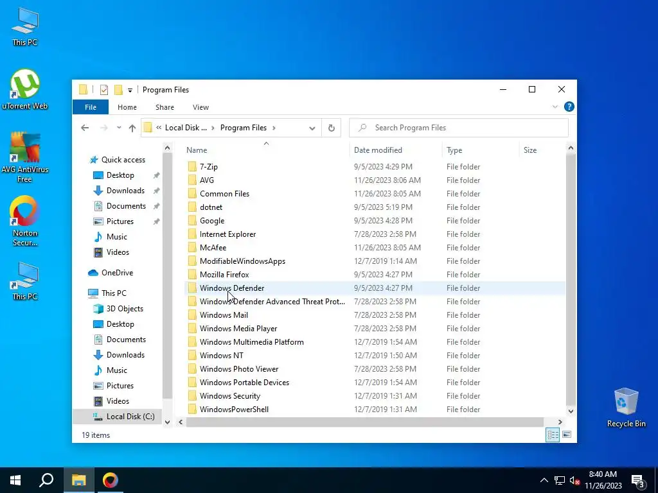This screenshot has width=658, height=493.
Task: Open the File tab
Action: pos(91,107)
